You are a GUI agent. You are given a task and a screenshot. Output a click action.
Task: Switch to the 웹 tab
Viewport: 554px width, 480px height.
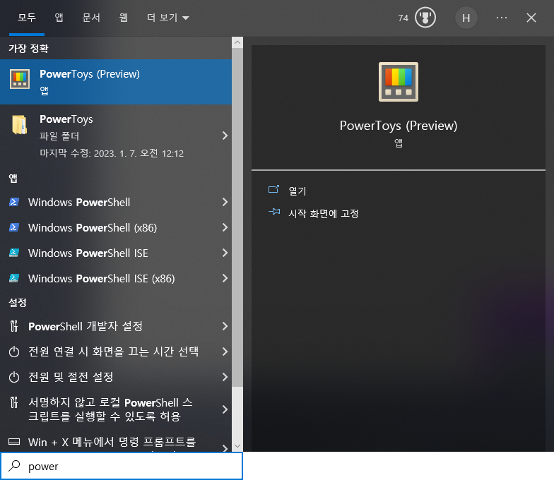(x=123, y=17)
